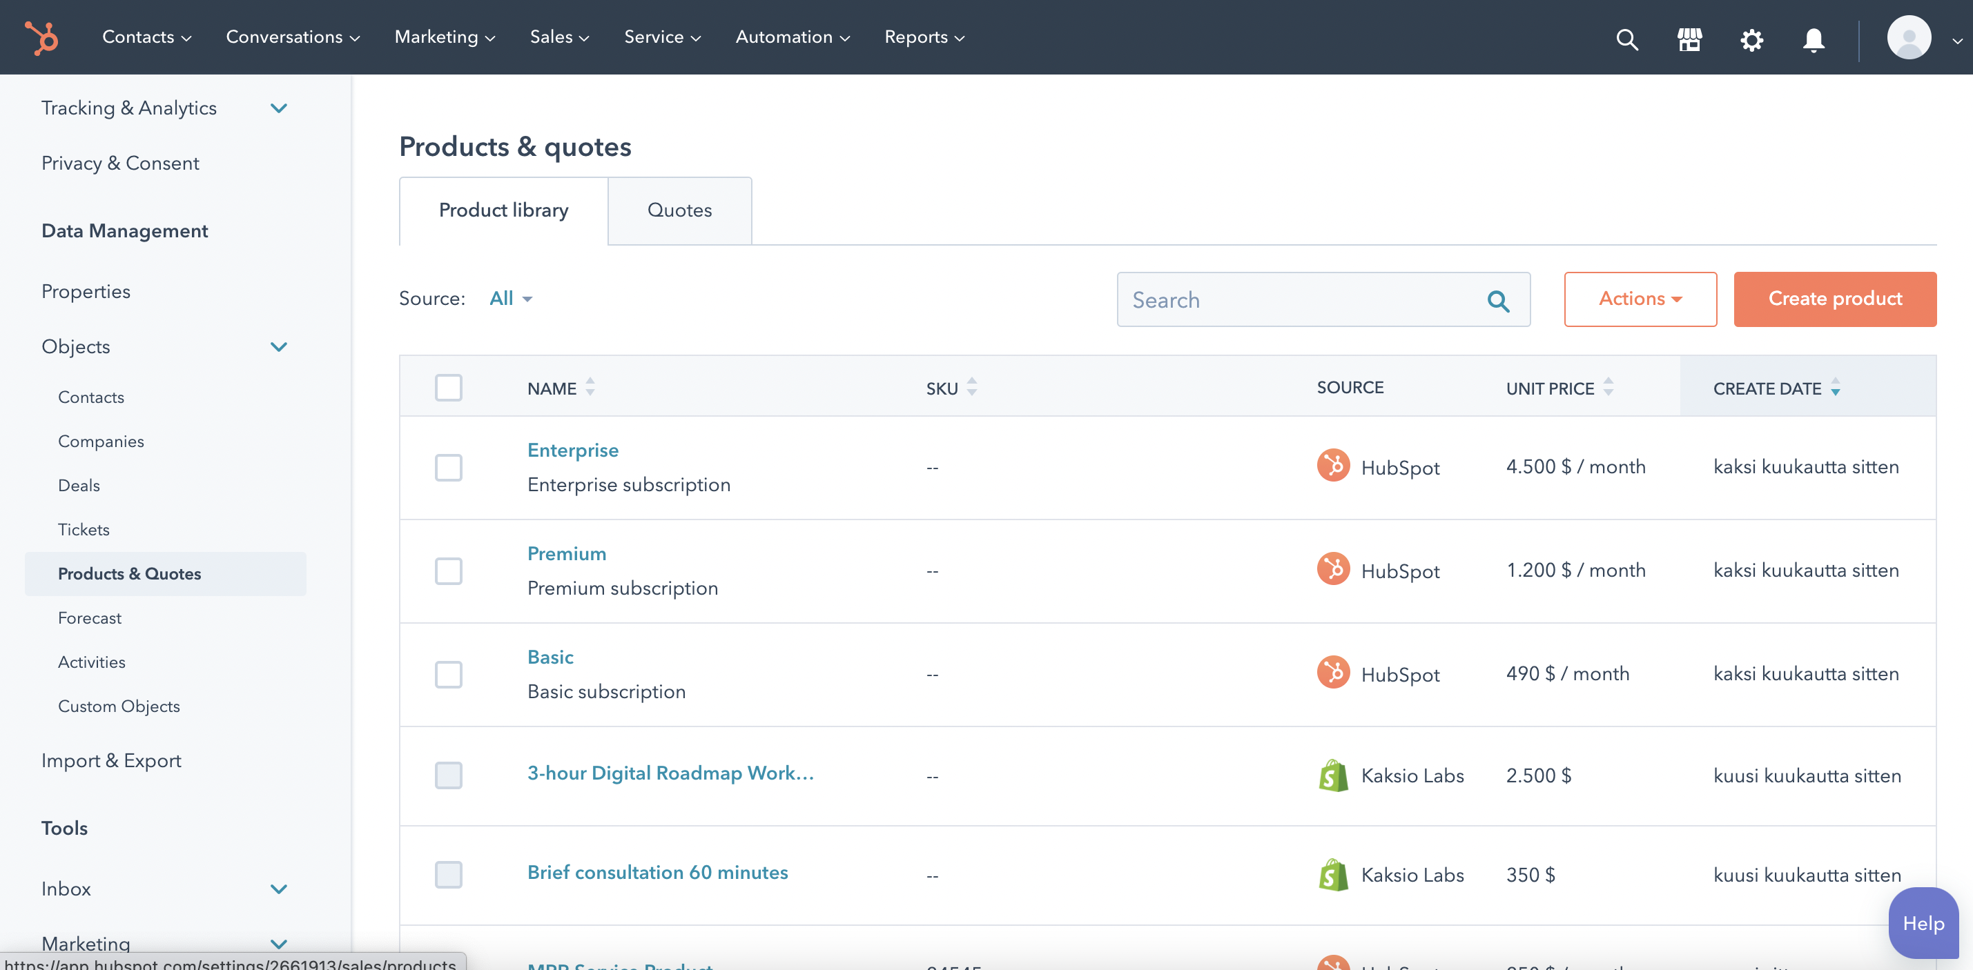Collapse the Objects sidebar section

(x=279, y=347)
